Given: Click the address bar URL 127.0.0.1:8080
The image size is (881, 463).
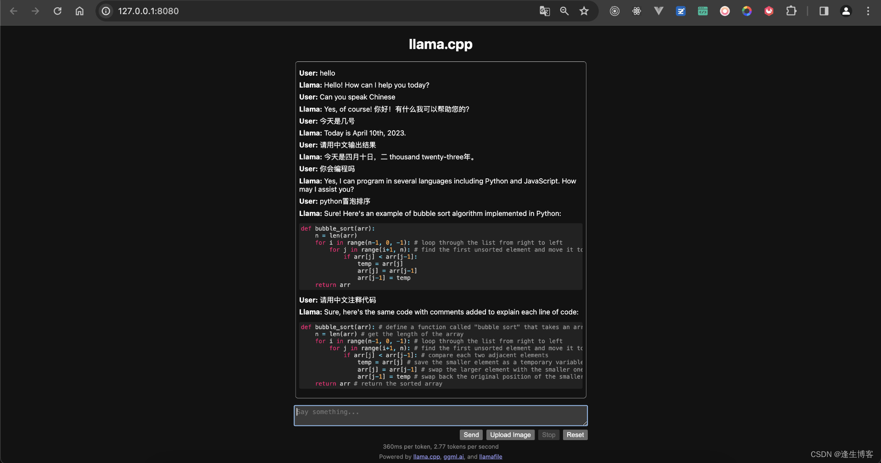Looking at the screenshot, I should (x=148, y=11).
